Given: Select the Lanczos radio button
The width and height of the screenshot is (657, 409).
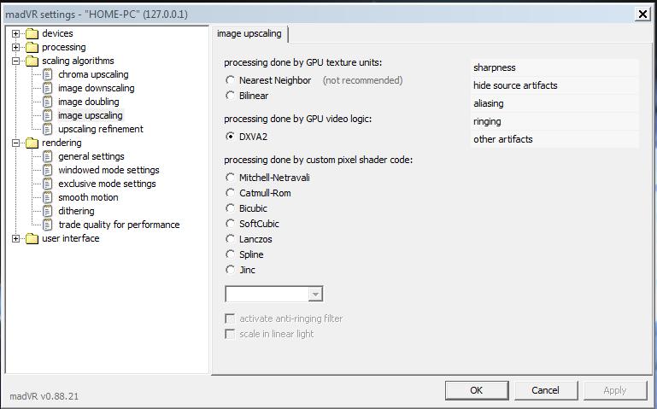Looking at the screenshot, I should (230, 239).
